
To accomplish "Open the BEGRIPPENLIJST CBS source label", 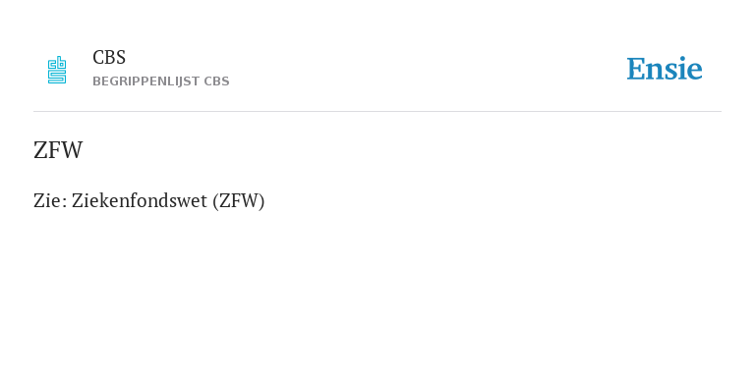I will tap(161, 81).
